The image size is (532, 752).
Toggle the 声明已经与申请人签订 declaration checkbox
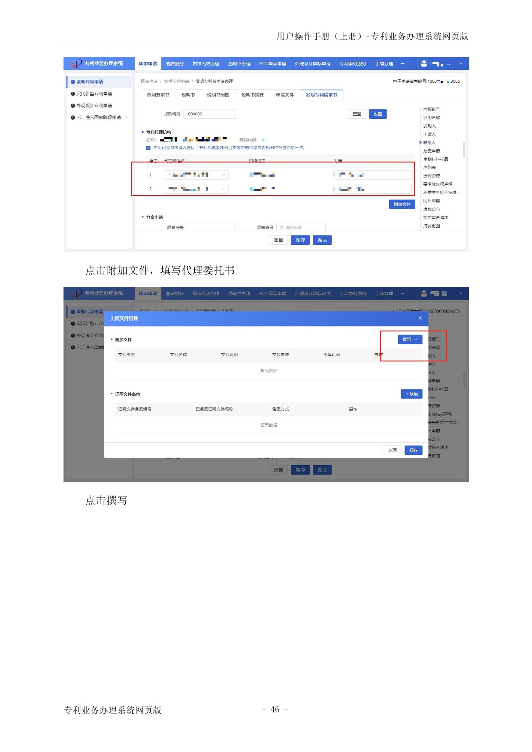tap(148, 148)
